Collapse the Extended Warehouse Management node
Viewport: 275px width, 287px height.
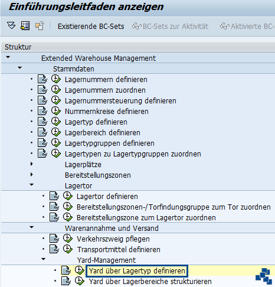[x=8, y=57]
